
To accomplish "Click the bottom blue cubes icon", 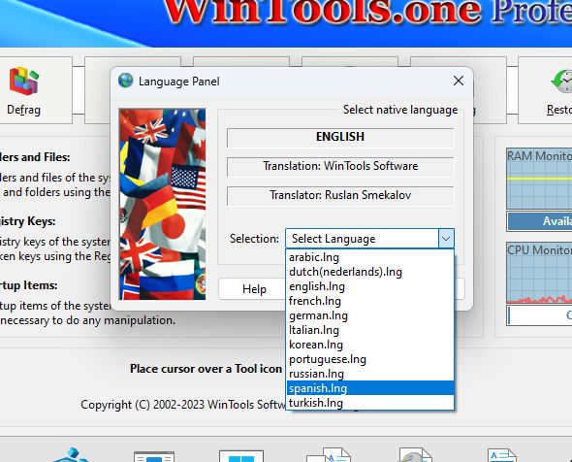I will click(x=71, y=455).
